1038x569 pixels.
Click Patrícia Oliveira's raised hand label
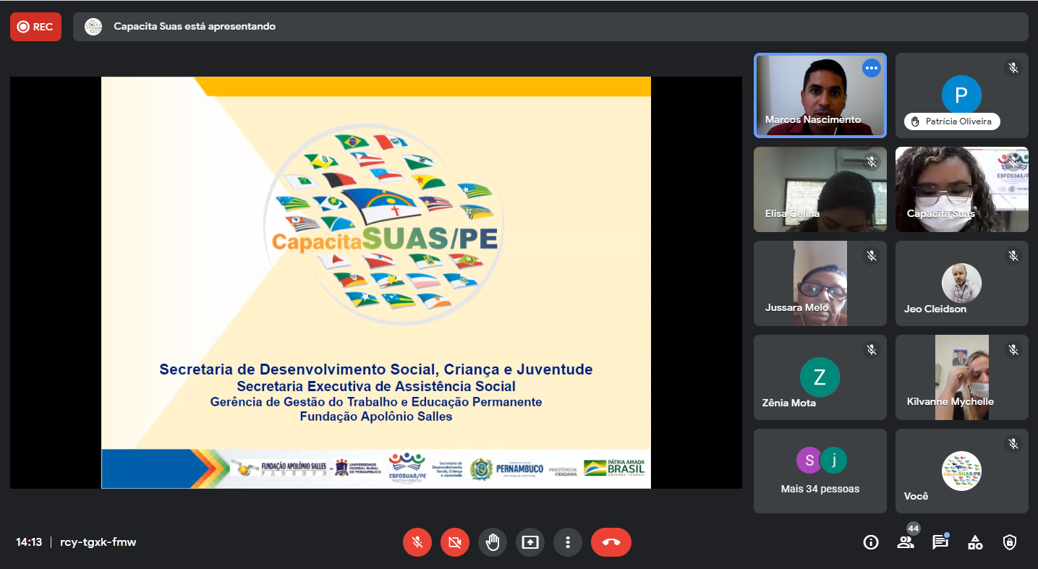point(952,121)
